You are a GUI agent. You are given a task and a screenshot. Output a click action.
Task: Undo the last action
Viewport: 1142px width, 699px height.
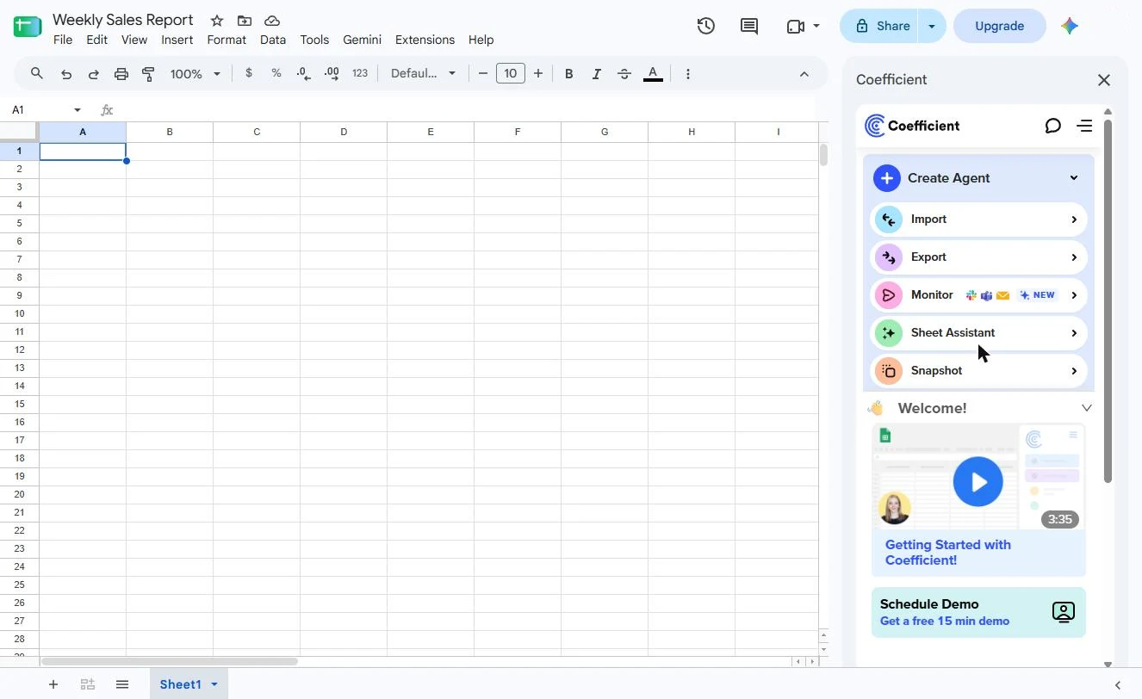click(x=66, y=74)
